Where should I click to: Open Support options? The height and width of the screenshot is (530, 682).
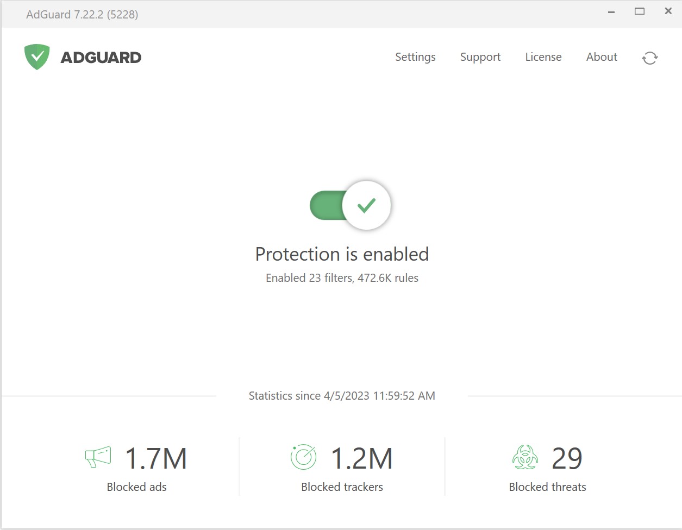point(480,56)
